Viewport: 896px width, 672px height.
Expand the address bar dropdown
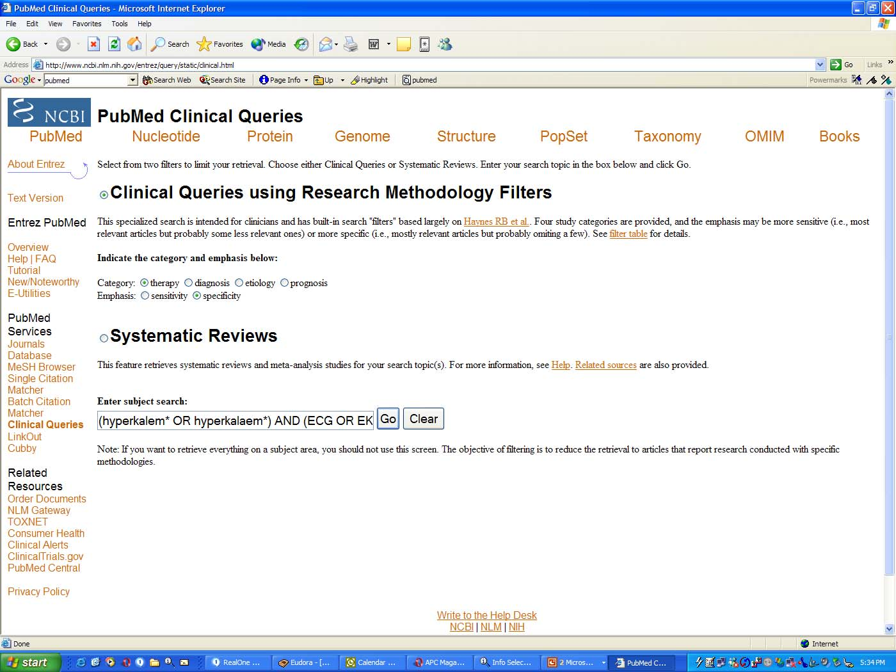click(820, 65)
